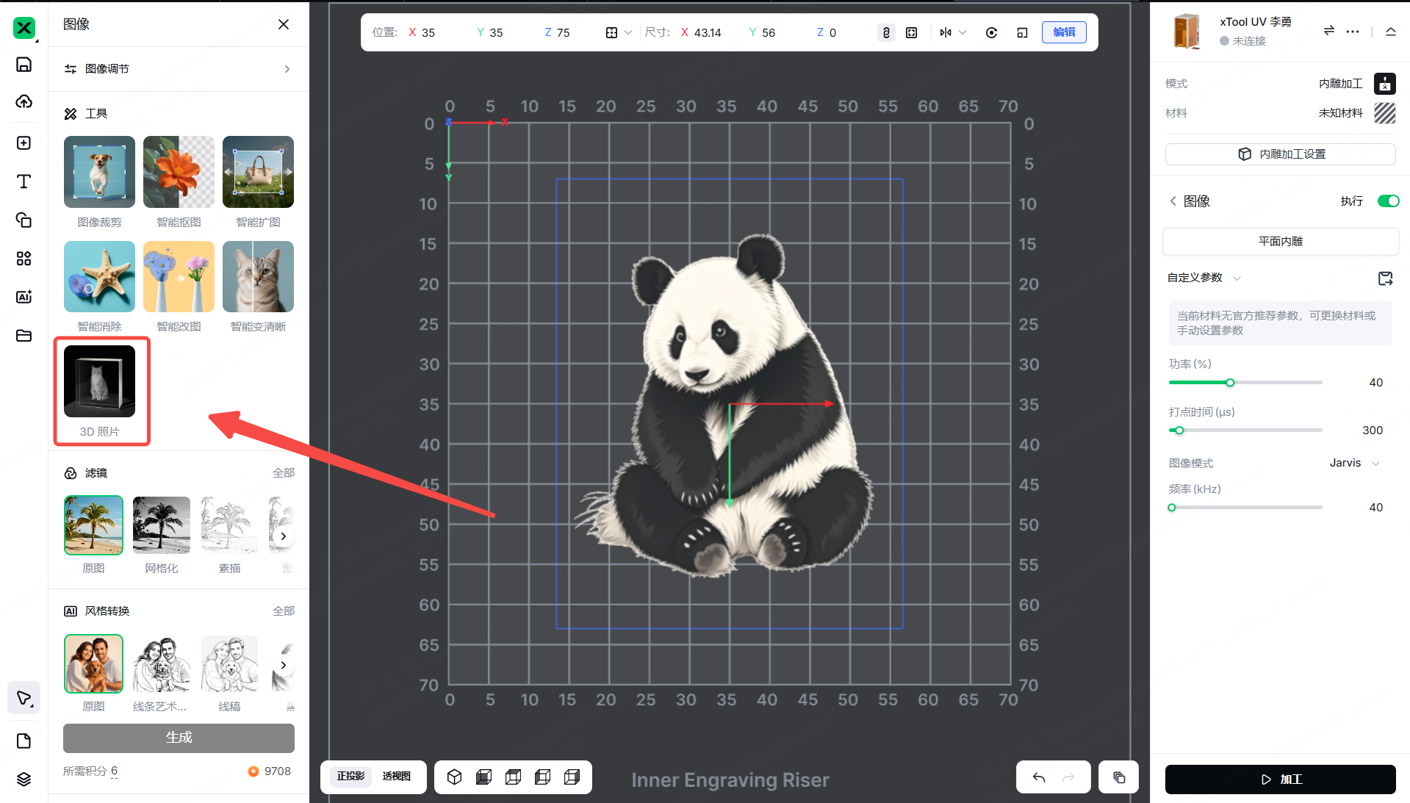1410x803 pixels.
Task: Open 内雕加工设置 settings
Action: coord(1280,154)
